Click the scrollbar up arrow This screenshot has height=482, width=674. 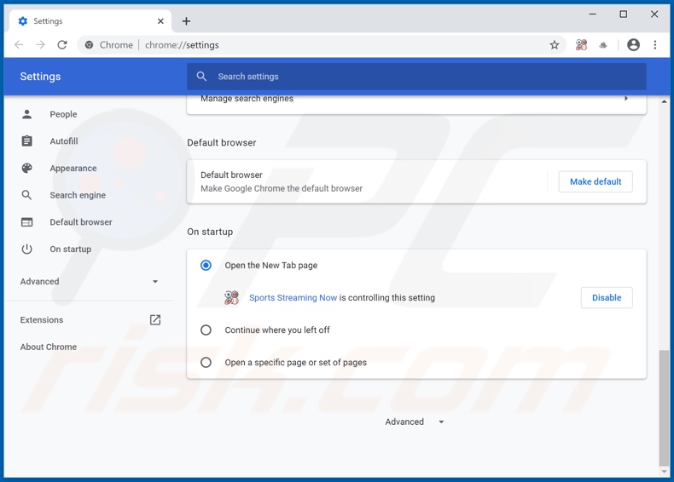coord(664,101)
